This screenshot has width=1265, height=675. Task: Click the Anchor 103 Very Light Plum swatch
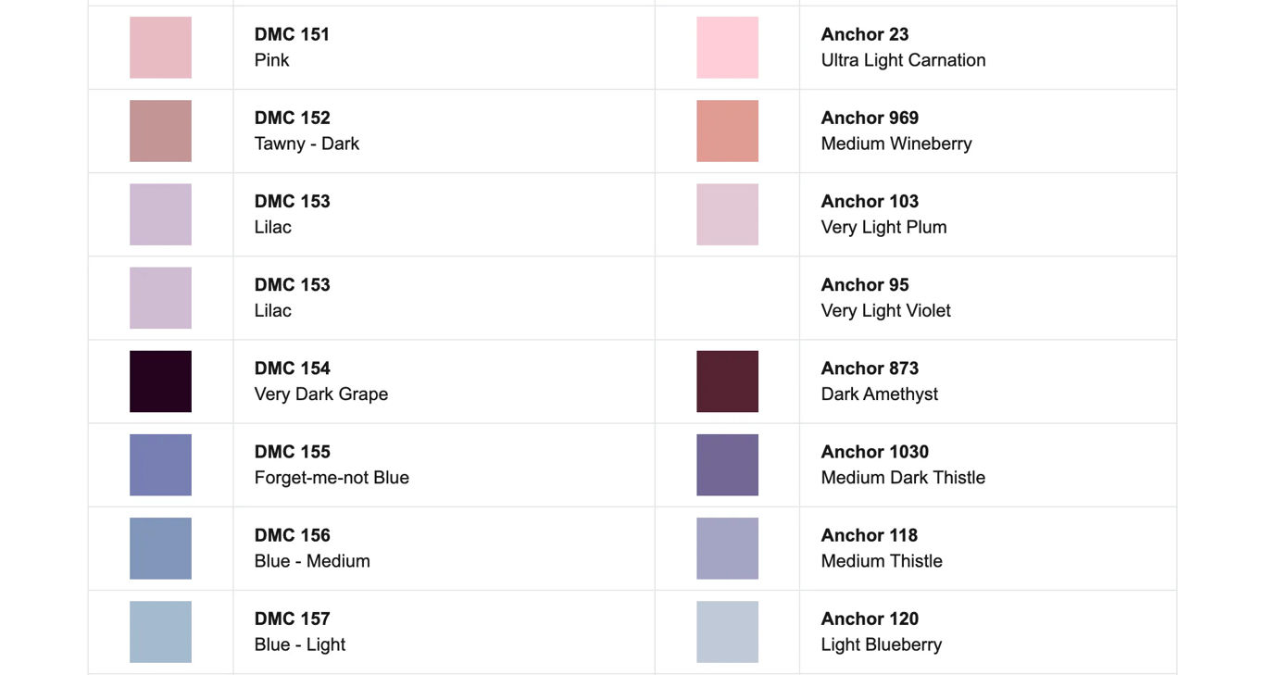pos(727,214)
